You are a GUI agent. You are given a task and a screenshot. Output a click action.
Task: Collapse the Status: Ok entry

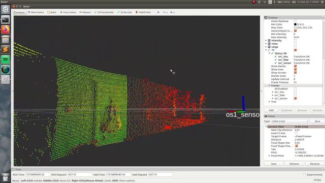coord(269,53)
